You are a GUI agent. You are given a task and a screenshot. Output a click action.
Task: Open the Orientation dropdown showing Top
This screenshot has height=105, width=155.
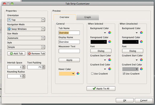[x=26, y=20]
